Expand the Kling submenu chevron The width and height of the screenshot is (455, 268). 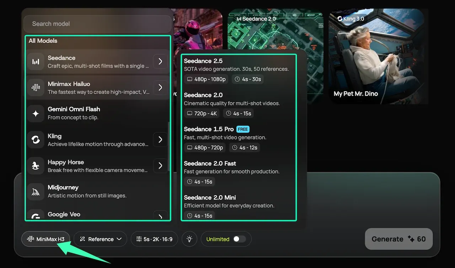(160, 140)
